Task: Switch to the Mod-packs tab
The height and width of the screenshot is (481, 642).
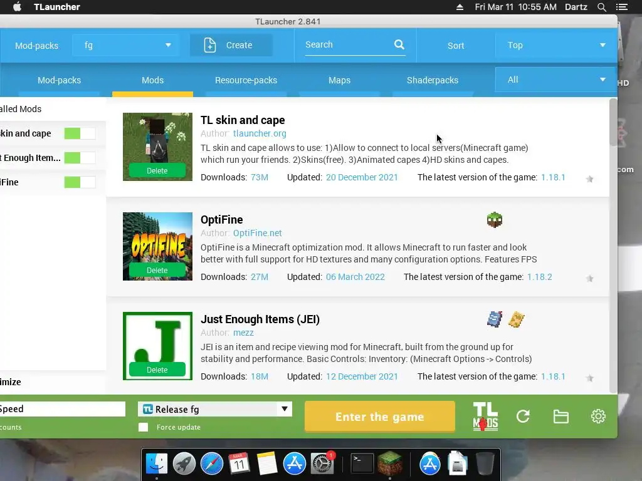Action: coord(59,80)
